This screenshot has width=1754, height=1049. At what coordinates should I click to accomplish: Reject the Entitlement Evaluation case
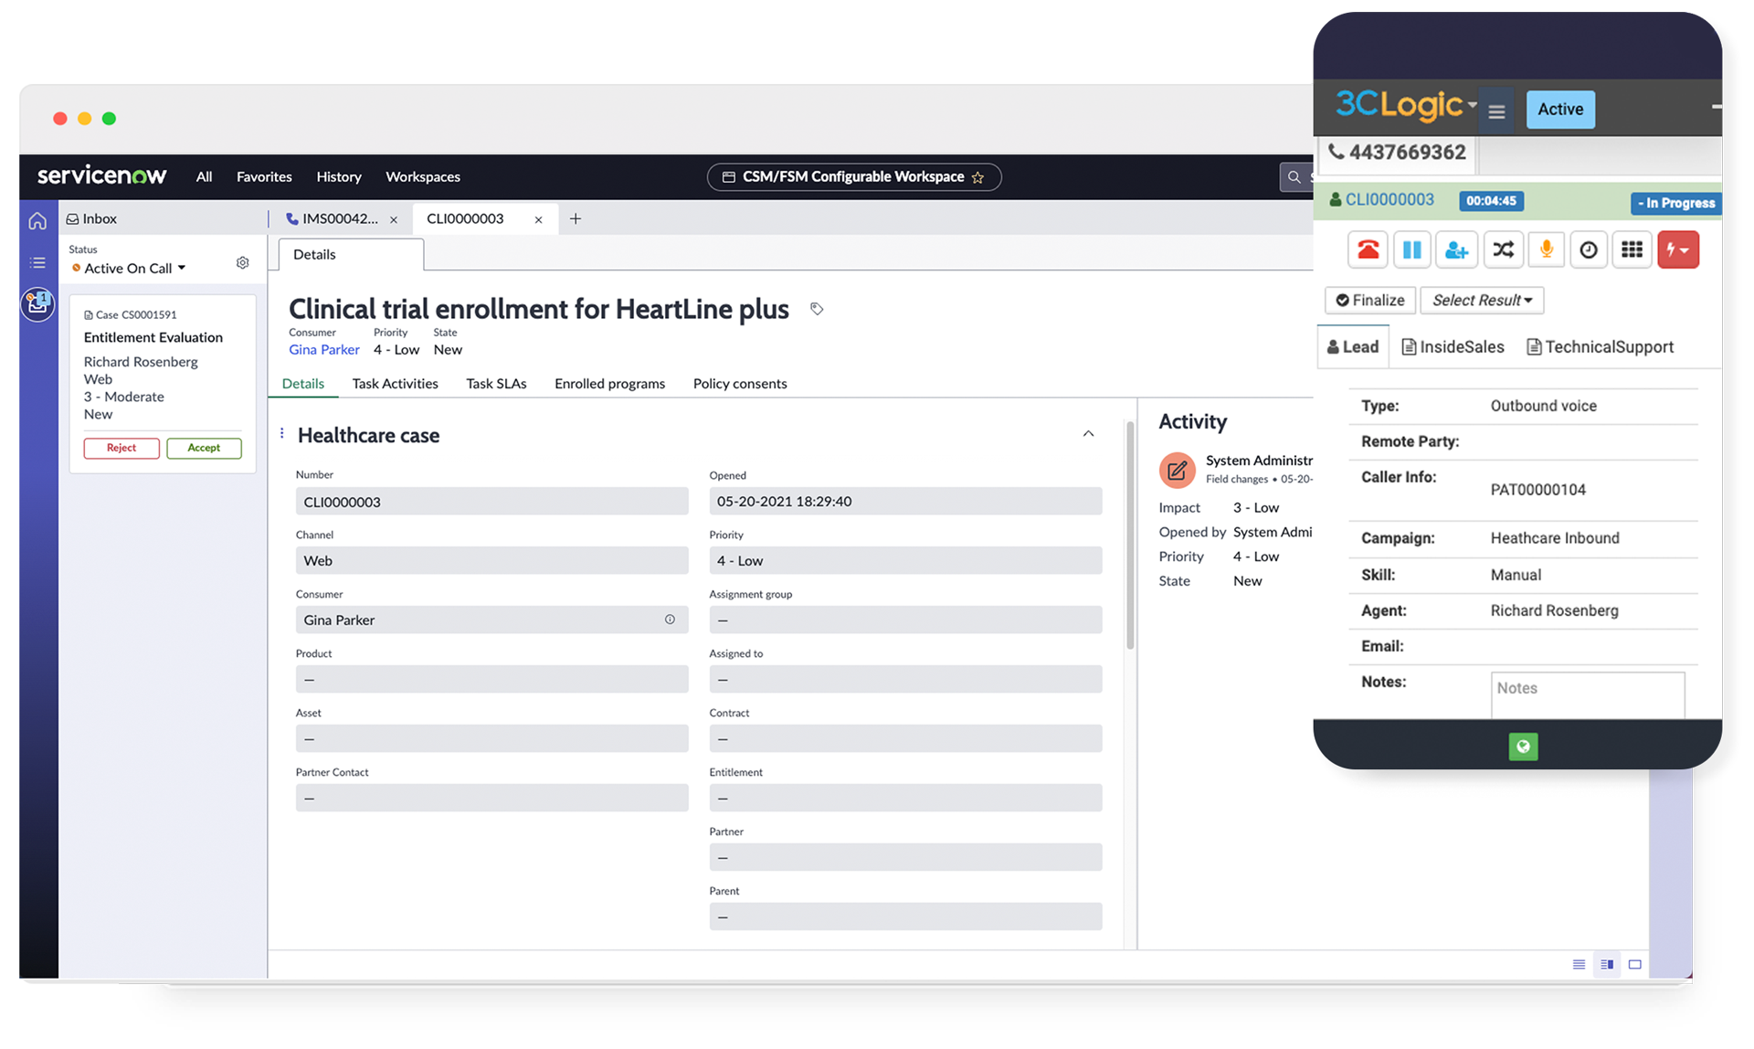tap(122, 448)
